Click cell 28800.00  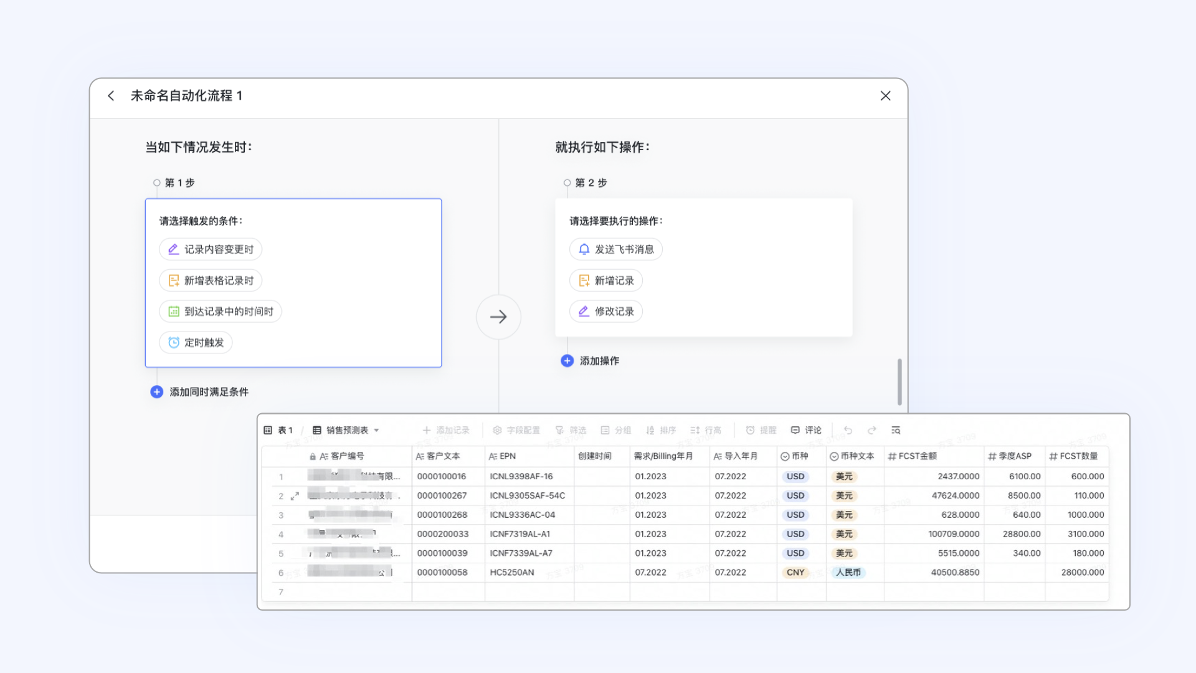pyautogui.click(x=1015, y=534)
